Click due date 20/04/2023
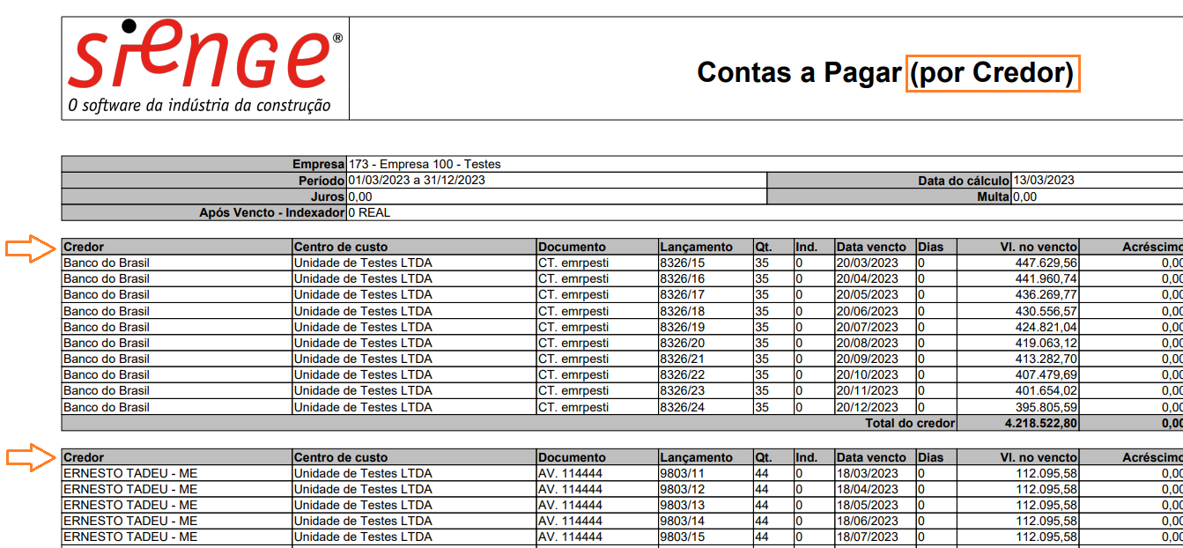 [x=868, y=278]
